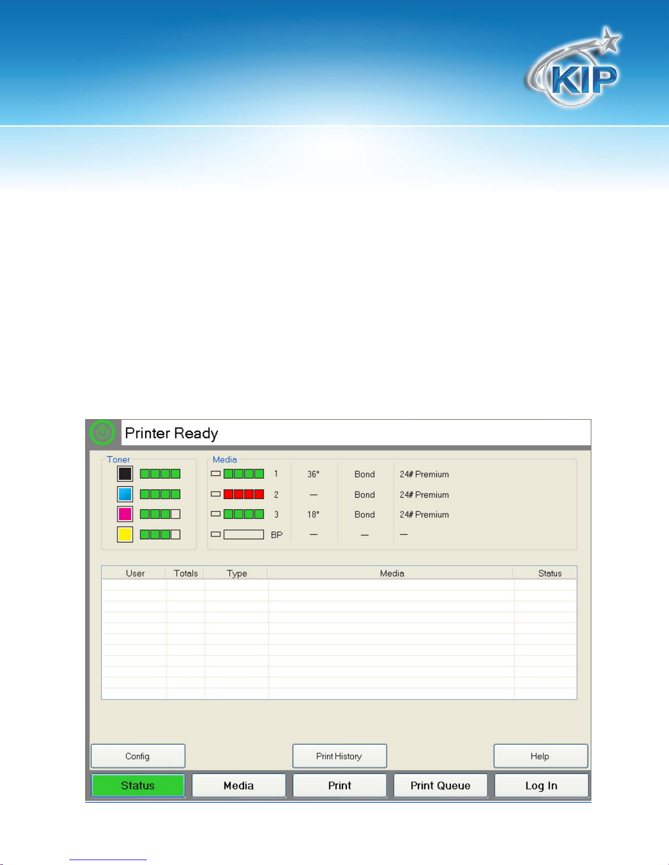Click the KIP logo in the header
Image resolution: width=669 pixels, height=865 pixels.
coord(573,68)
